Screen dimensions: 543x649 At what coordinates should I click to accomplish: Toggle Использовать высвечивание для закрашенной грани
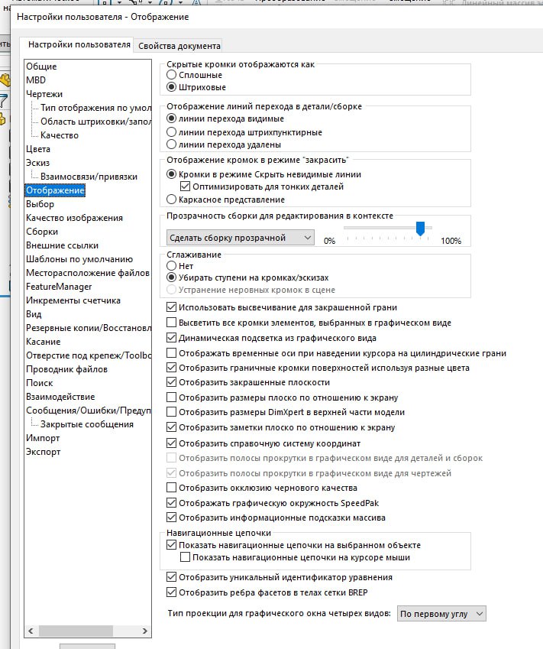click(171, 307)
